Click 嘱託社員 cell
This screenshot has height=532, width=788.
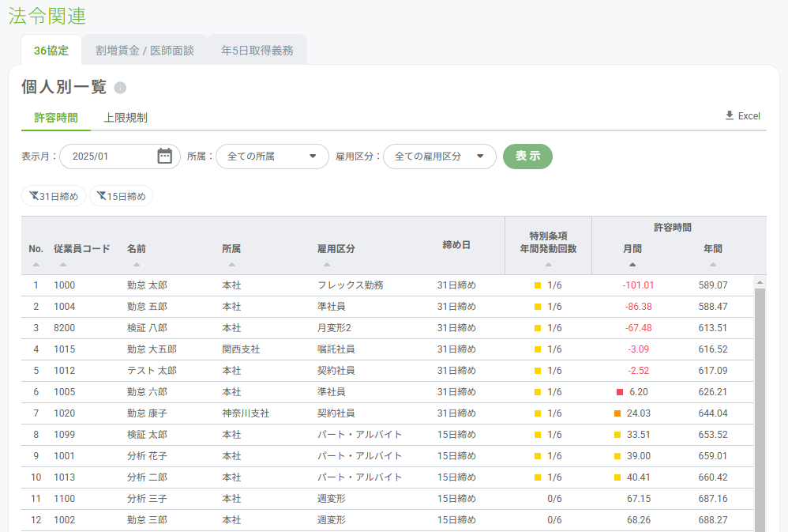[336, 349]
